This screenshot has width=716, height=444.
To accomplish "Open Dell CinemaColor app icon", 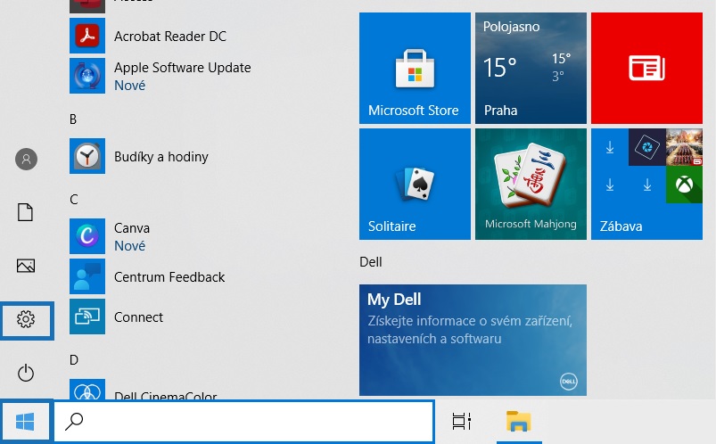I will pyautogui.click(x=87, y=389).
